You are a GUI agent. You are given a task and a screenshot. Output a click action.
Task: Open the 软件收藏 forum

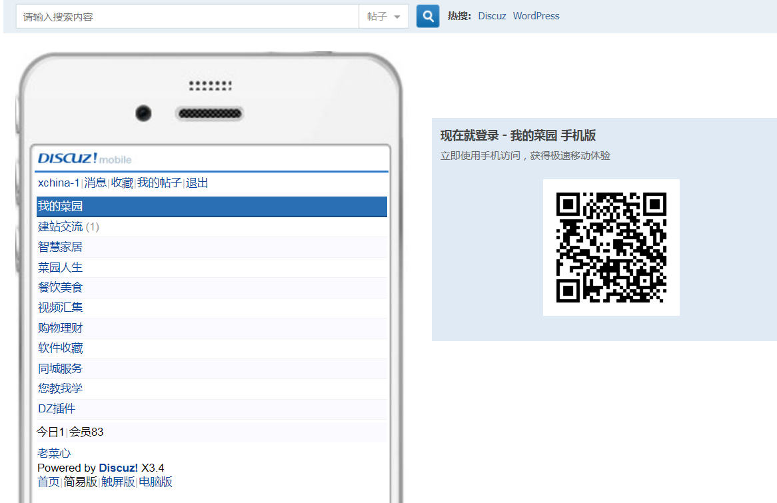click(60, 348)
